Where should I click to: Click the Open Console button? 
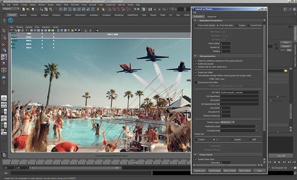click(x=229, y=171)
